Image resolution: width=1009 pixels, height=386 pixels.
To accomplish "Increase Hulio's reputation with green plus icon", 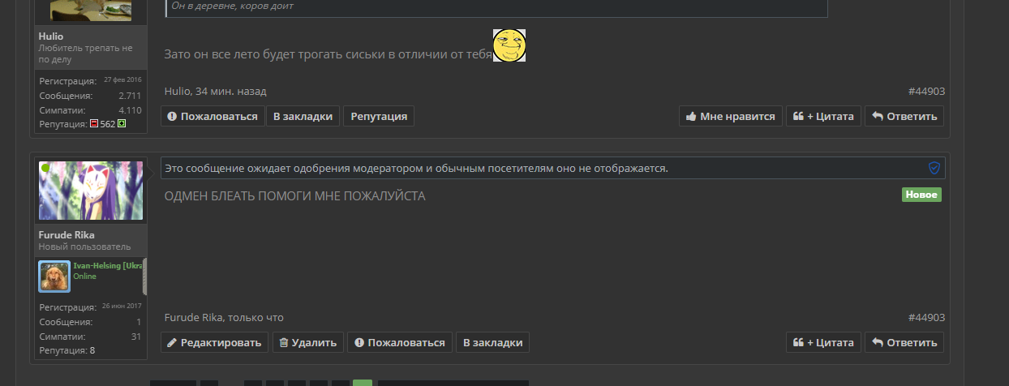I will coord(122,124).
